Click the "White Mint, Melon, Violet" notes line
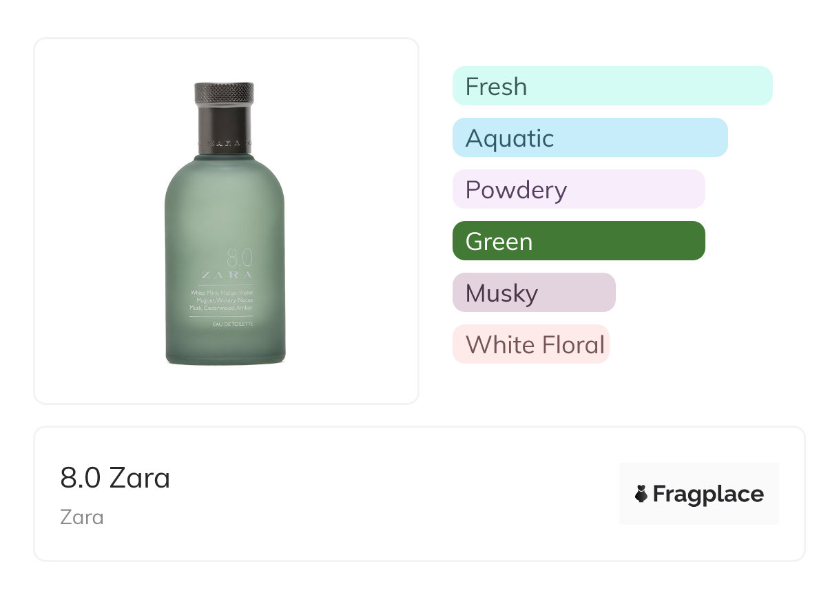Viewport: 839px width, 595px height. coord(222,293)
